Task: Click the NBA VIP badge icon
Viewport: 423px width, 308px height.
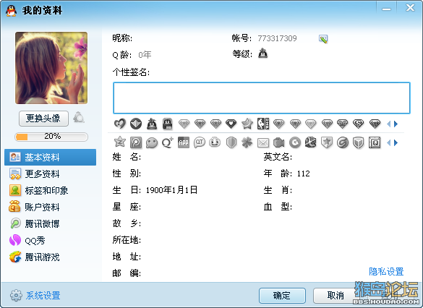Action: (x=263, y=124)
